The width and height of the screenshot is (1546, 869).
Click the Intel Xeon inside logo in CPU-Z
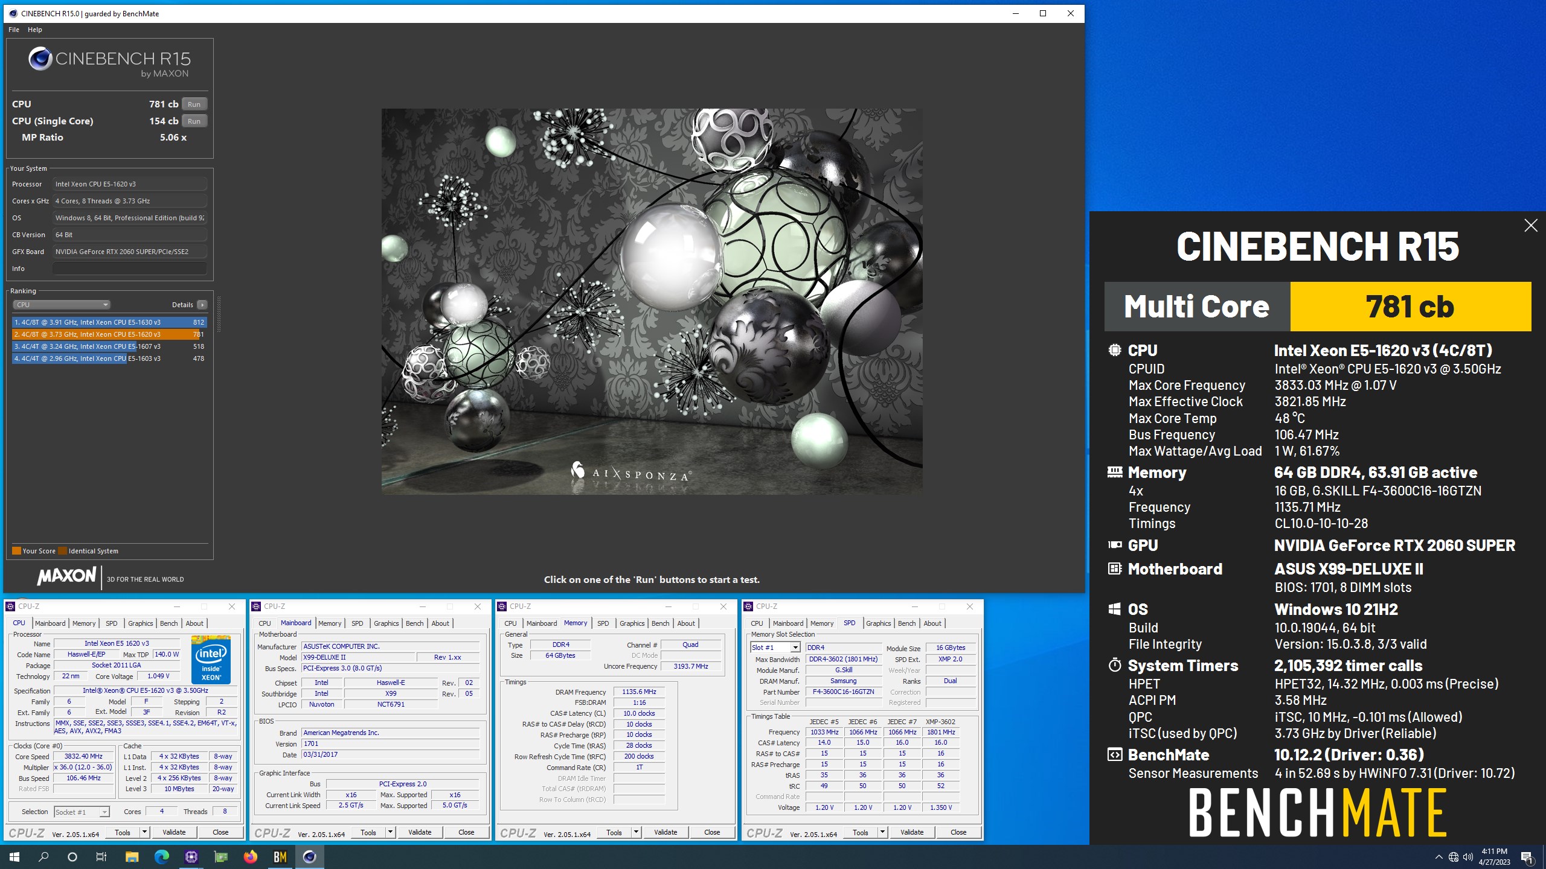pyautogui.click(x=211, y=660)
